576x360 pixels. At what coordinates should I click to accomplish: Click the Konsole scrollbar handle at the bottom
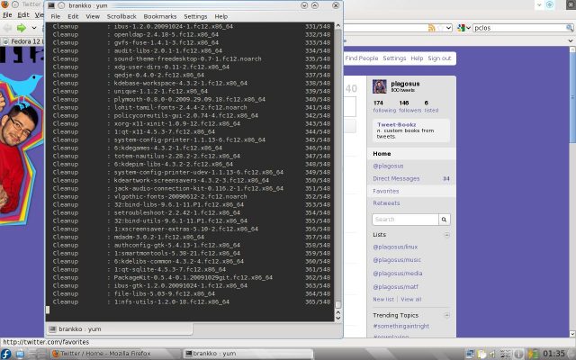point(338,304)
